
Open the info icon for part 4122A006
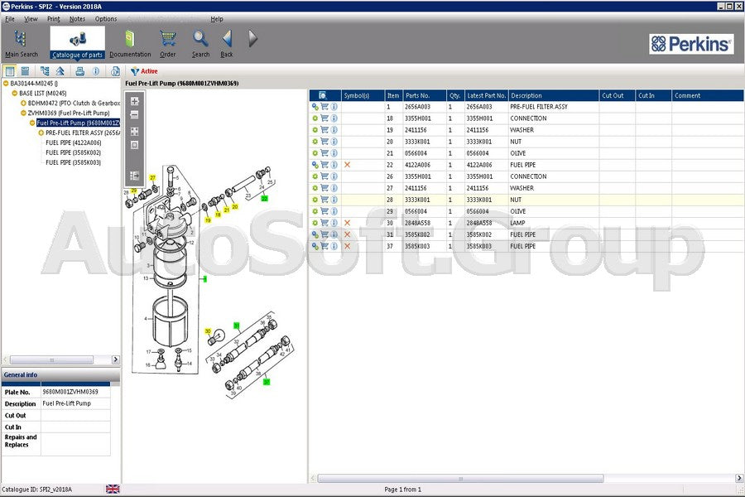(336, 165)
